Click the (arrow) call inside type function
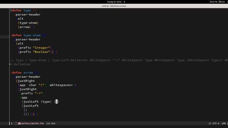This screenshot has height=128, width=228. coord(24,27)
